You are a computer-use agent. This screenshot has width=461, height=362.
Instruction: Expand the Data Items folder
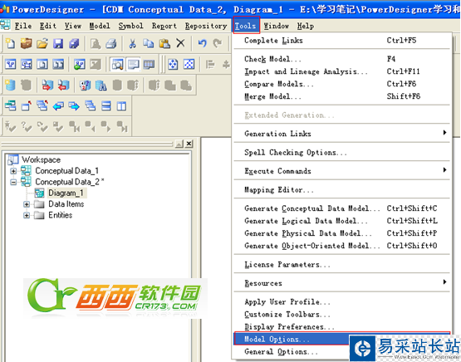pos(27,204)
